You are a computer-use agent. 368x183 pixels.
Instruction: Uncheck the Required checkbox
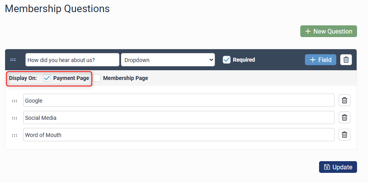coord(226,60)
